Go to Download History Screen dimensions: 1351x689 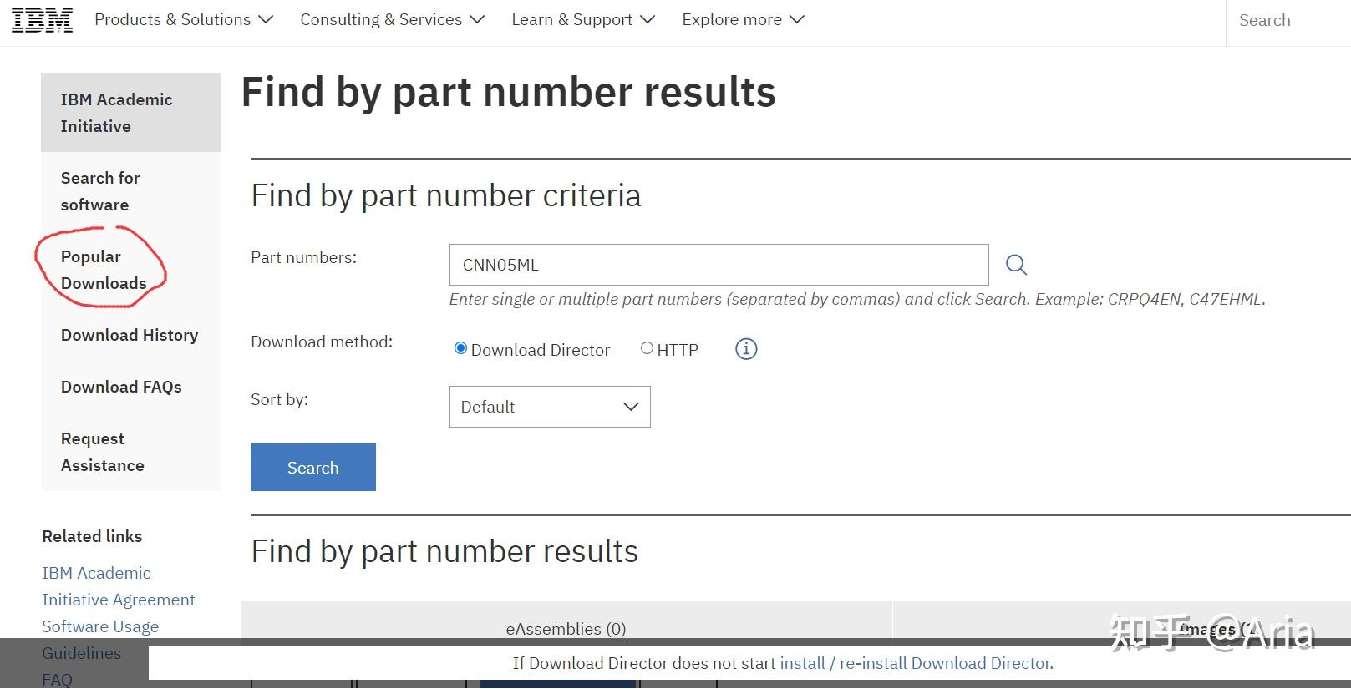coord(130,335)
